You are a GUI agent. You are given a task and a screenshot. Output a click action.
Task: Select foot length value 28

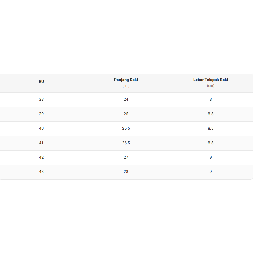[x=126, y=172]
